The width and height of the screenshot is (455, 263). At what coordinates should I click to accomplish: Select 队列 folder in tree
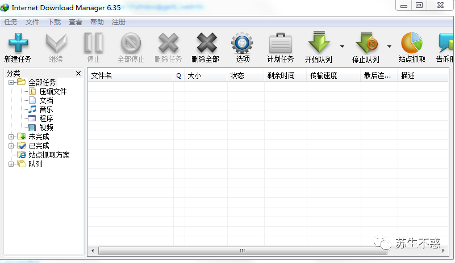pyautogui.click(x=35, y=164)
